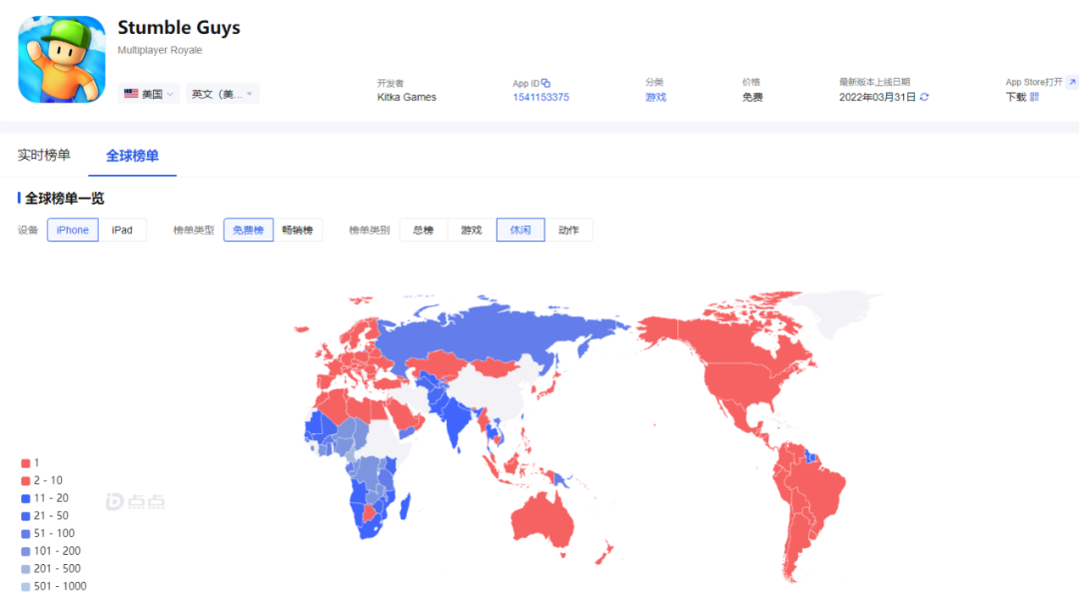Toggle the 2 - 10 legend swatch
This screenshot has width=1079, height=598.
click(25, 481)
